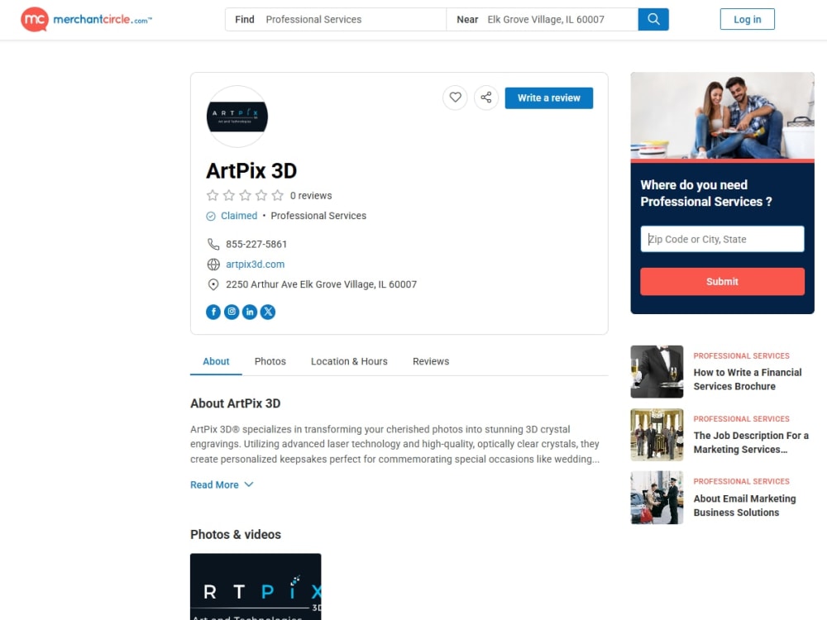This screenshot has width=827, height=620.
Task: Click the Write a review button
Action: coord(549,98)
